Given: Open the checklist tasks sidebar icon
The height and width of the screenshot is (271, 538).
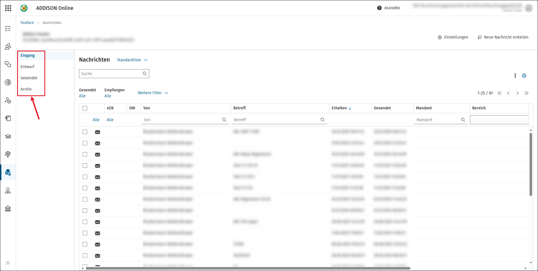Looking at the screenshot, I should 8,28.
